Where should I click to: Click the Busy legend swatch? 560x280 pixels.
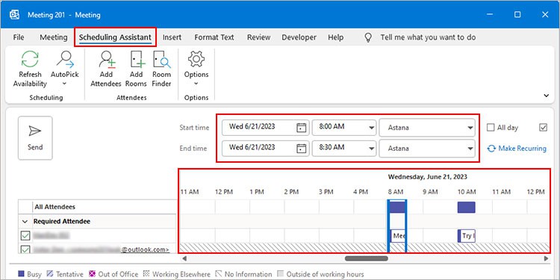coord(22,274)
